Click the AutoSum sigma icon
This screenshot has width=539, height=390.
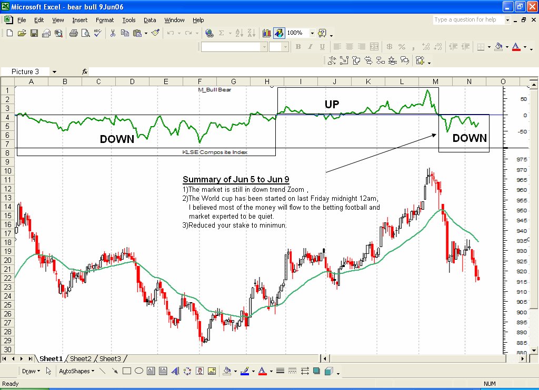(x=222, y=33)
